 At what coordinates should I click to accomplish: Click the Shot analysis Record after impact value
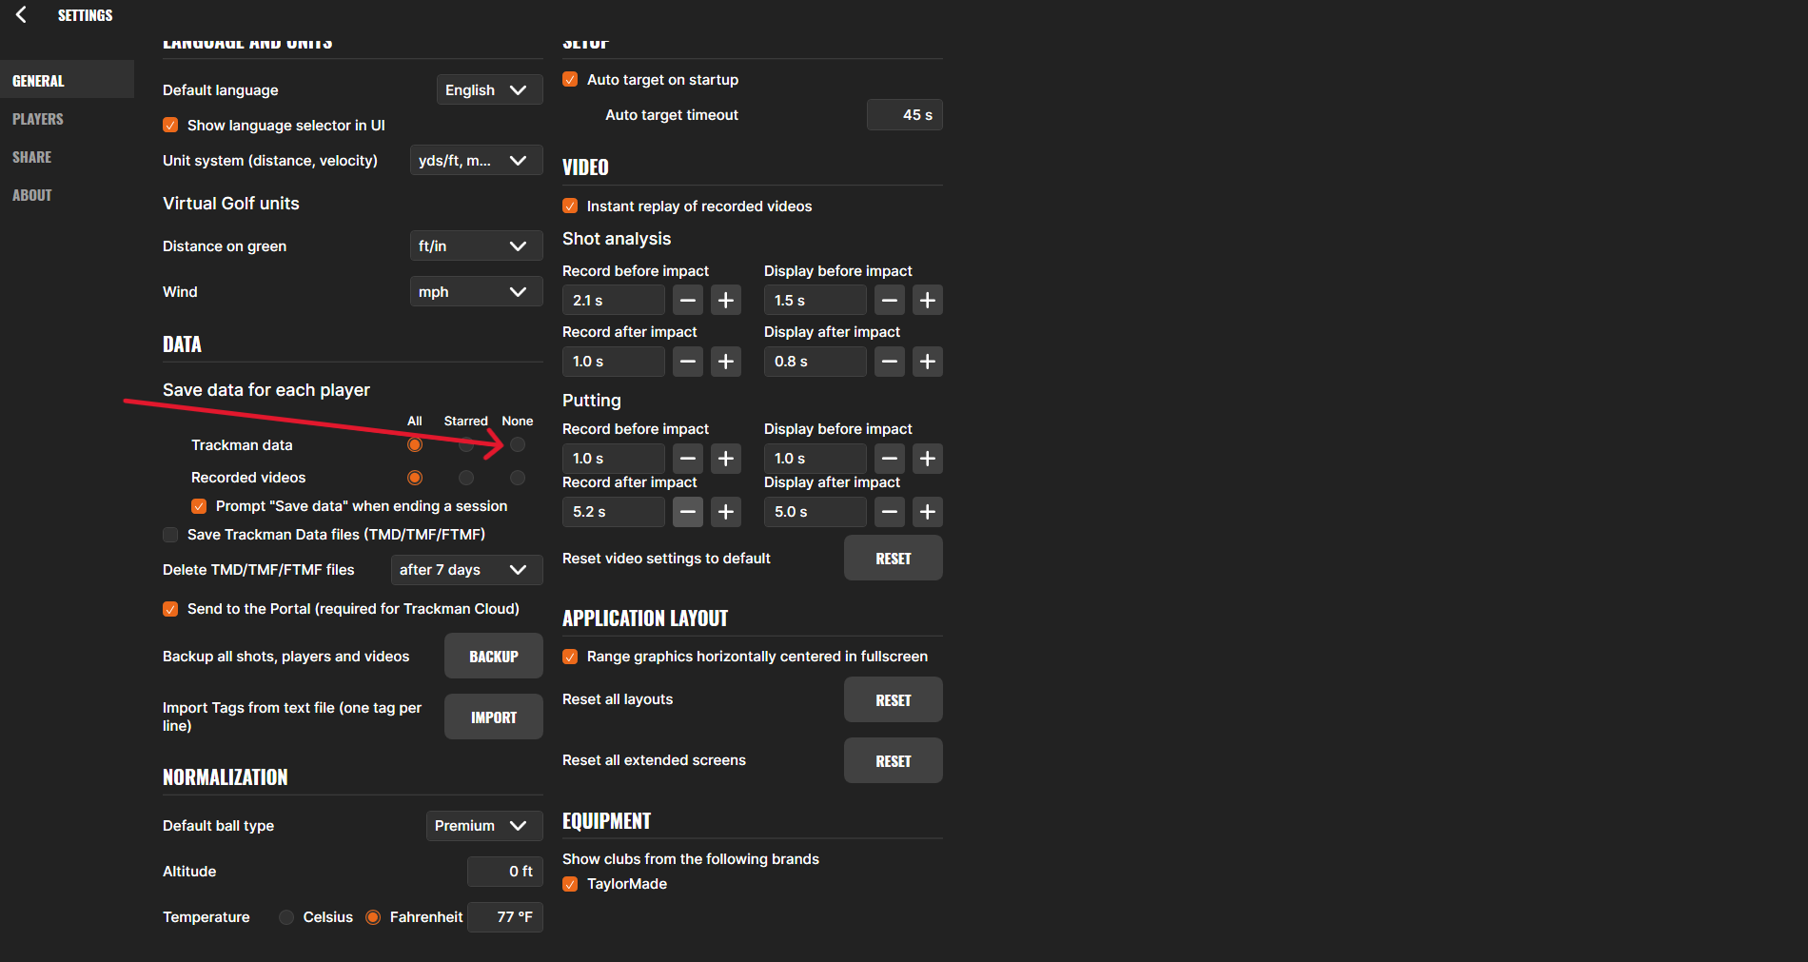click(614, 362)
